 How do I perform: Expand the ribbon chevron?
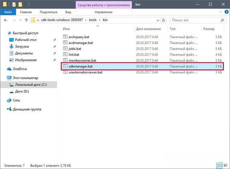click(220, 12)
